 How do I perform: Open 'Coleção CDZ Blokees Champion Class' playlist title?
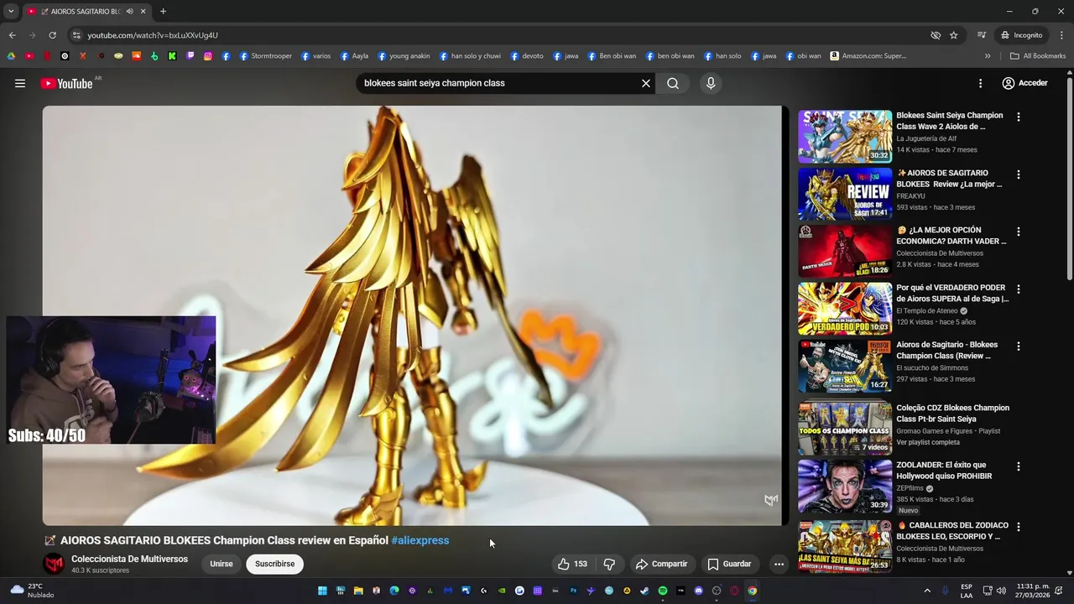click(952, 414)
